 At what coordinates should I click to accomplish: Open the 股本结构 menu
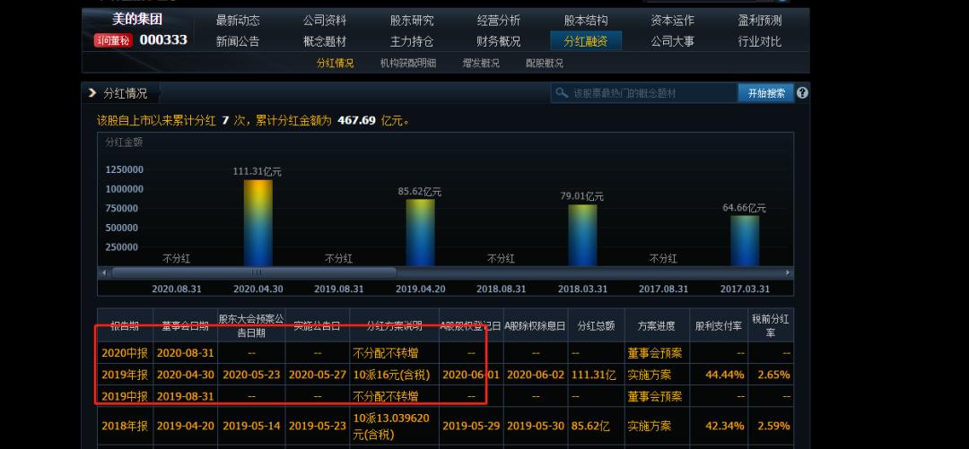(x=586, y=21)
